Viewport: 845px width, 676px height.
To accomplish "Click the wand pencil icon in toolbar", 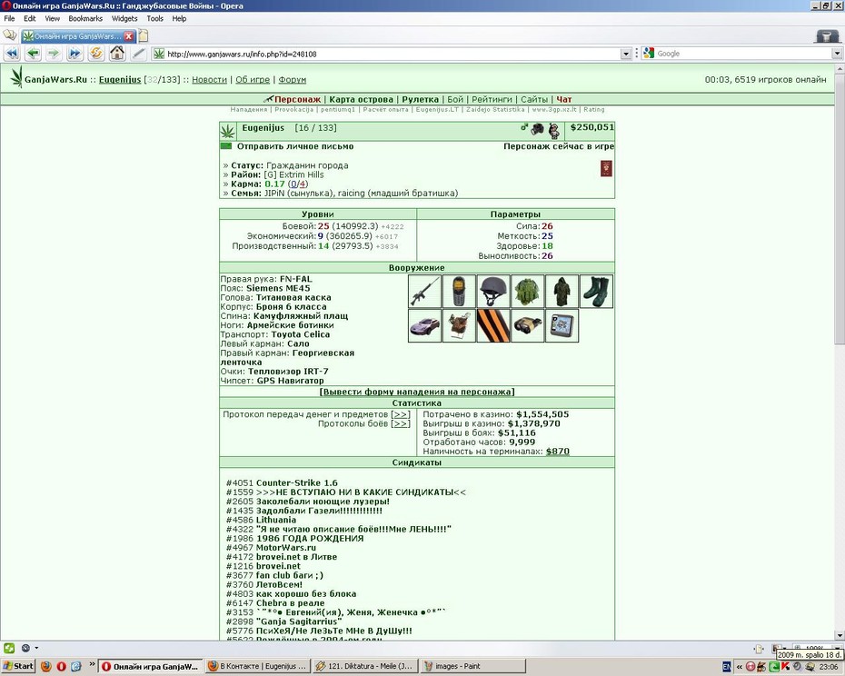I will point(138,54).
